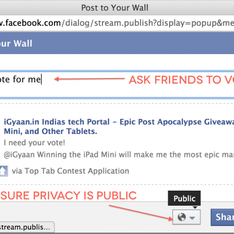Click the SURE PRIVACY IS PUBLIC annotation text
Viewport: 234px width, 234px height.
tap(68, 195)
